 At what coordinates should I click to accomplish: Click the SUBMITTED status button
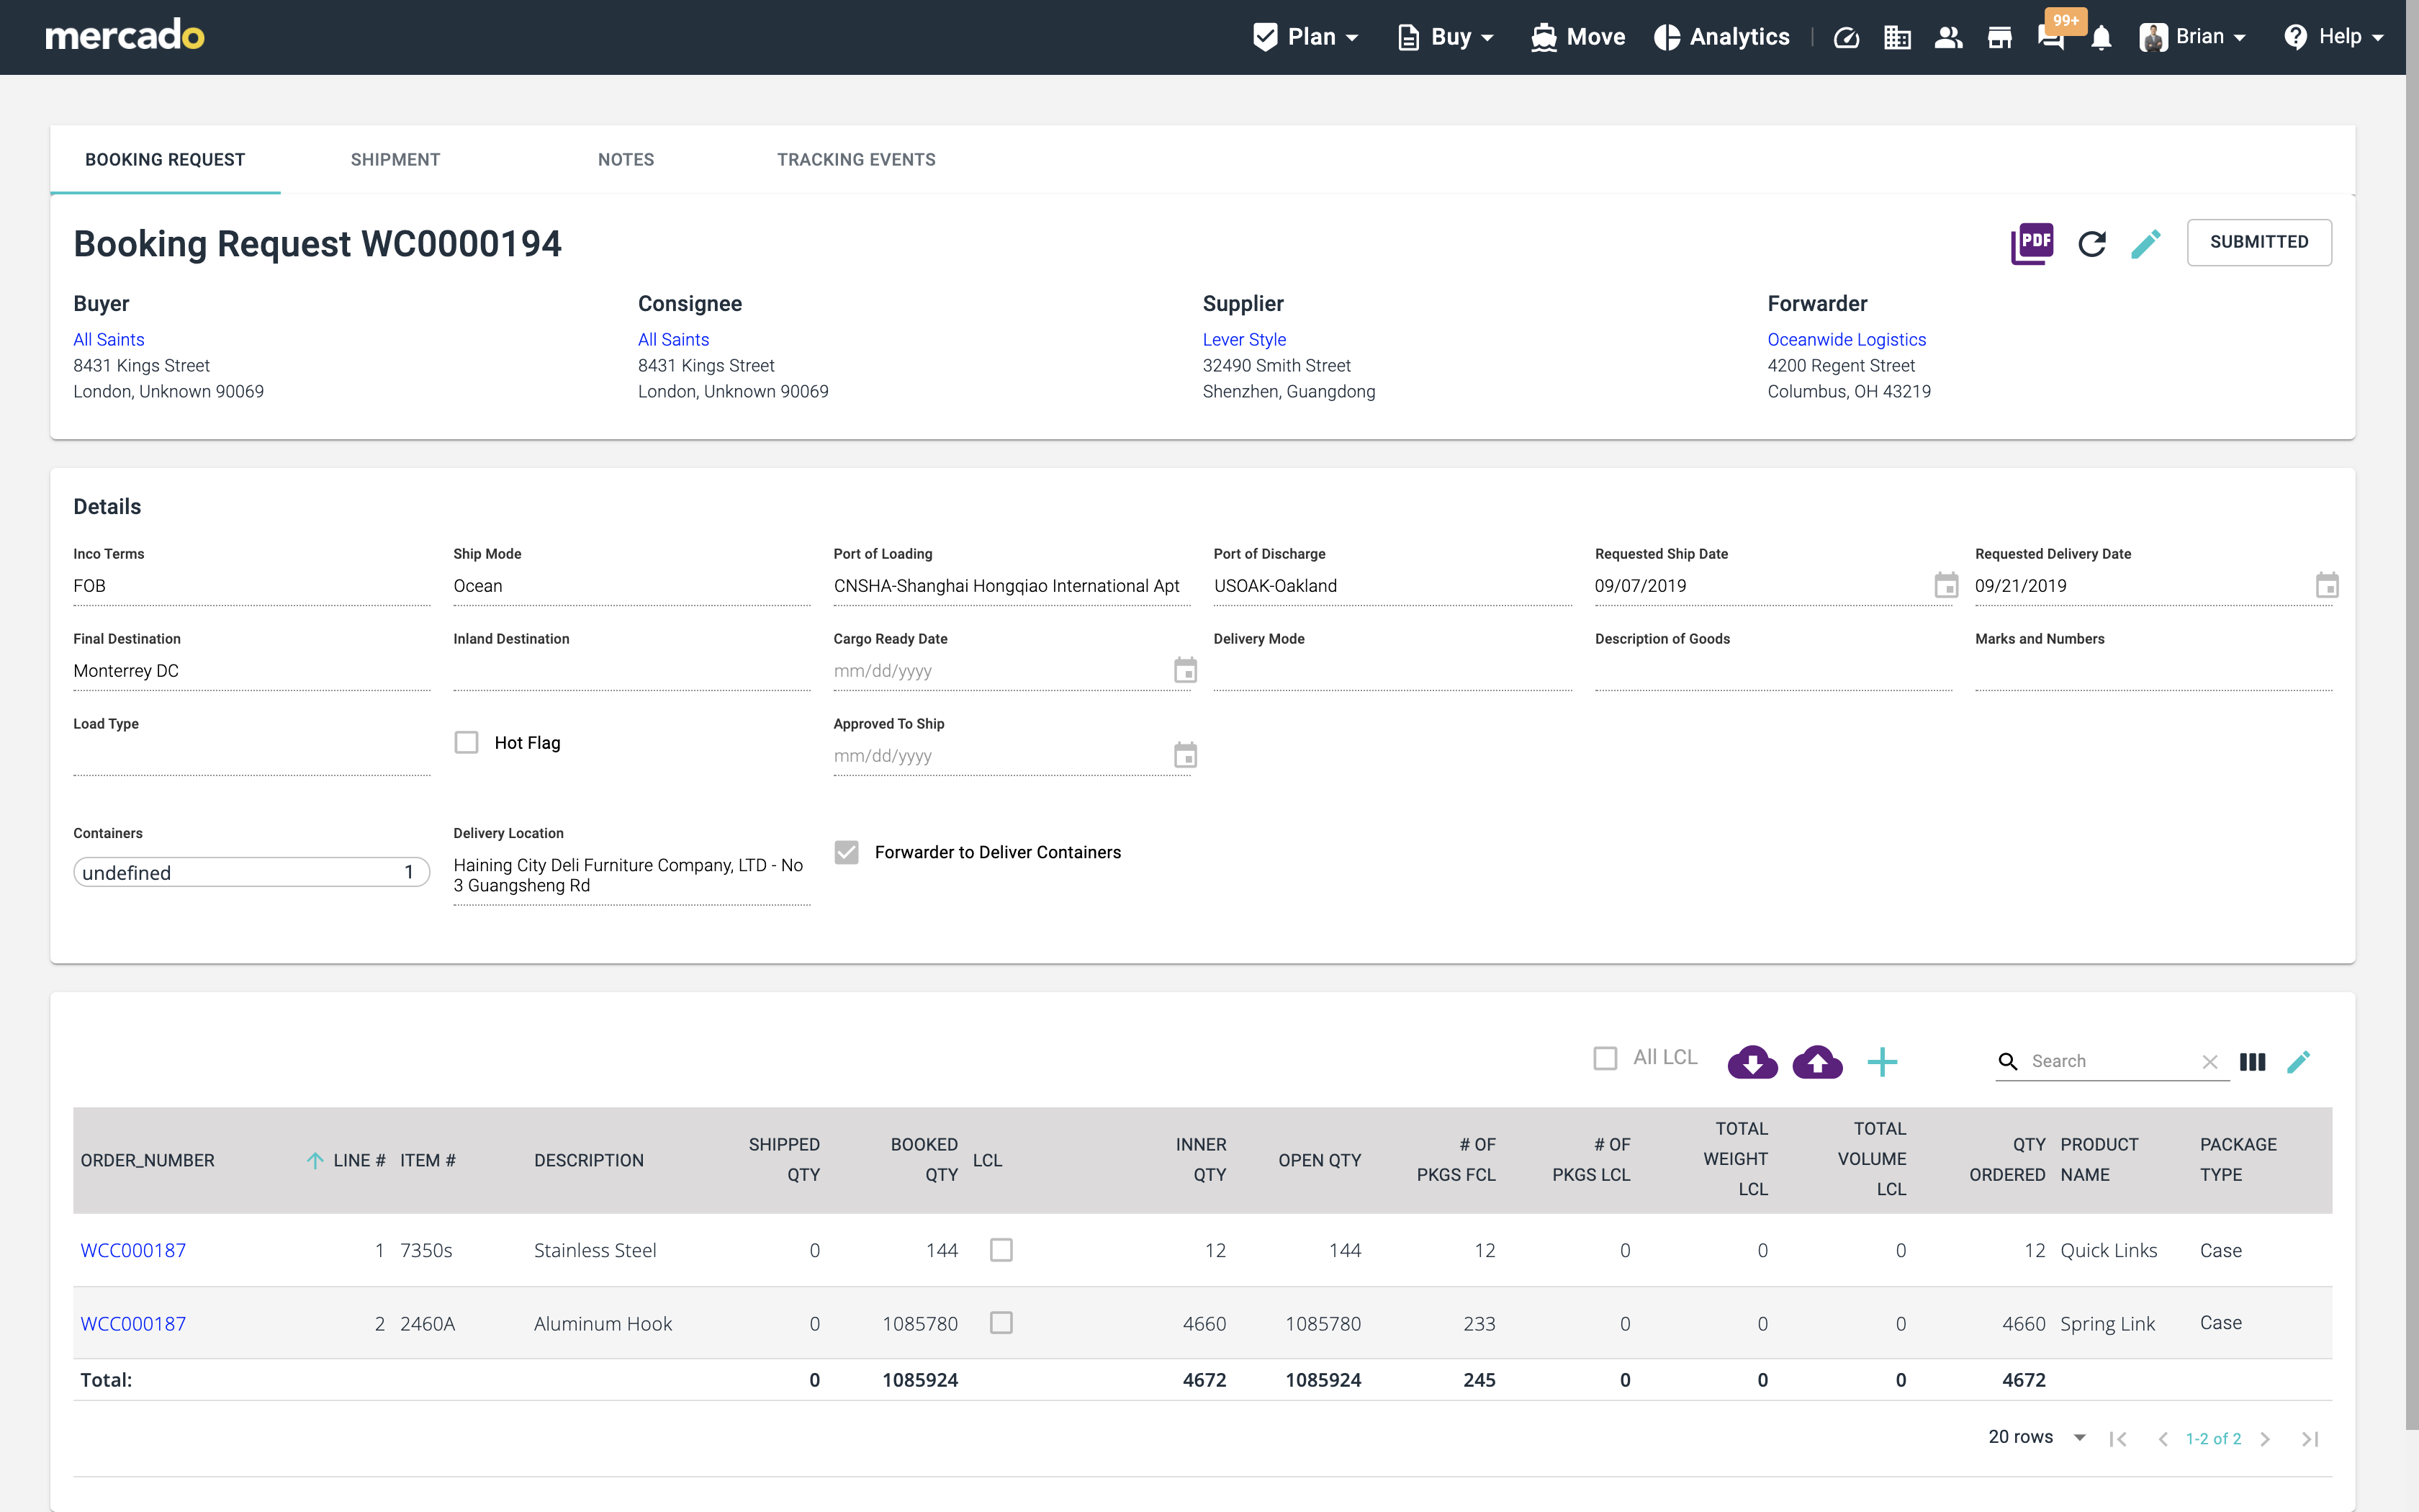2258,242
